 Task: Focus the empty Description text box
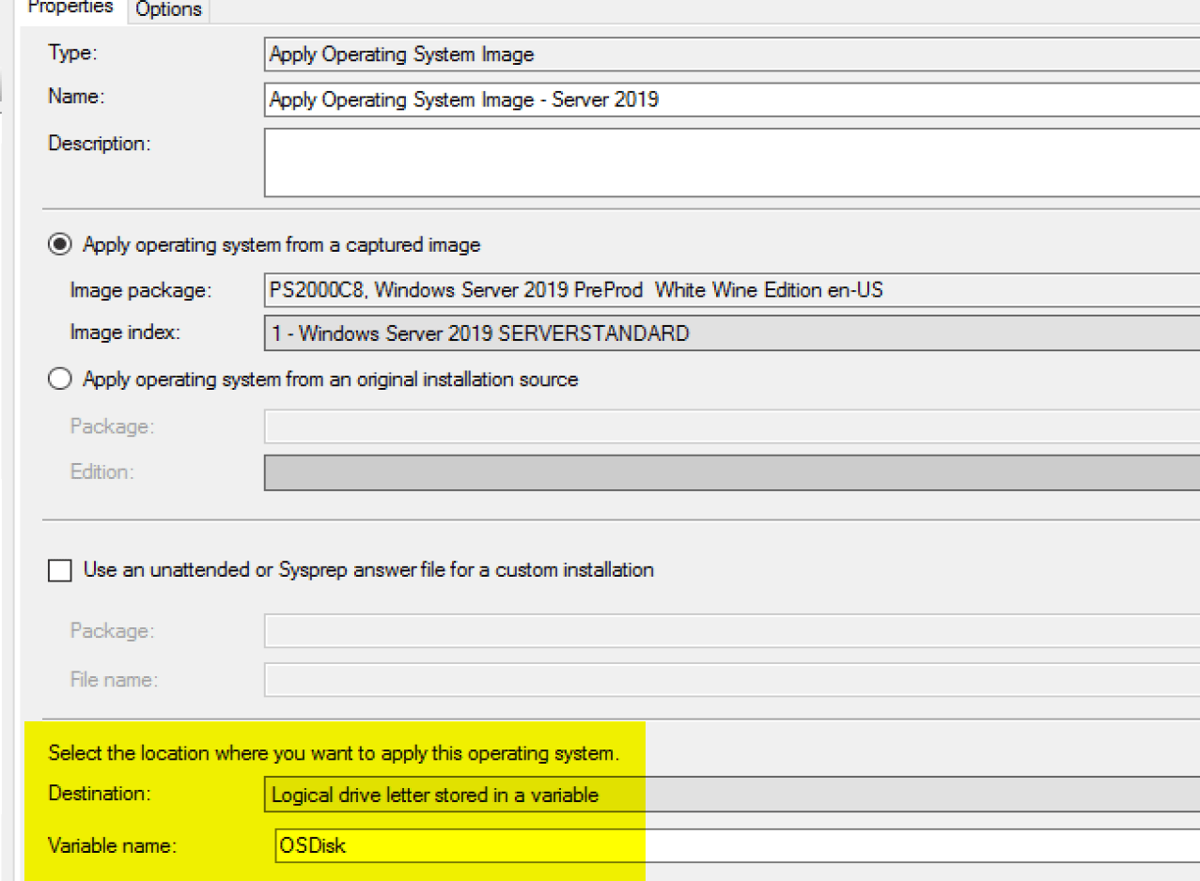731,162
